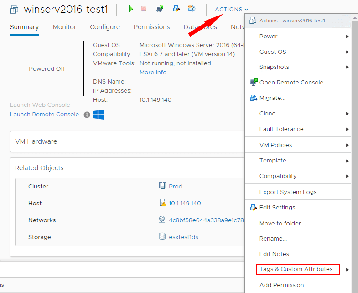
Task: Switch to the Permissions tab
Action: pyautogui.click(x=151, y=27)
